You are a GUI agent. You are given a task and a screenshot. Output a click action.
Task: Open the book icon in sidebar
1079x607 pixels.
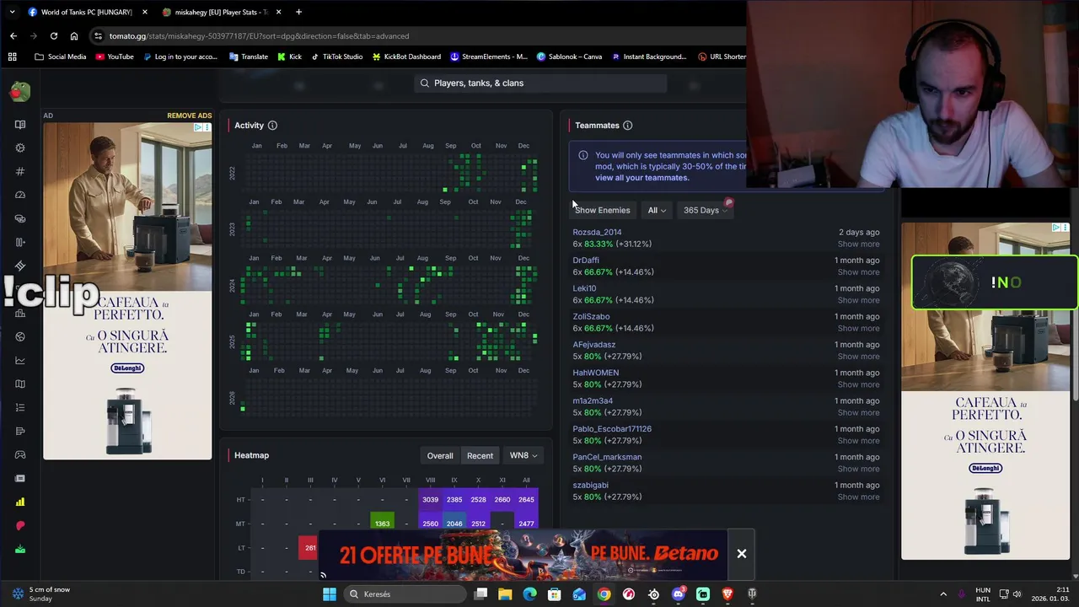tap(20, 124)
